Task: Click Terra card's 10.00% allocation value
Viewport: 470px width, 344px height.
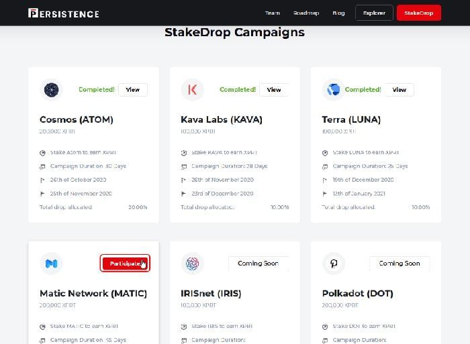Action: pyautogui.click(x=420, y=207)
